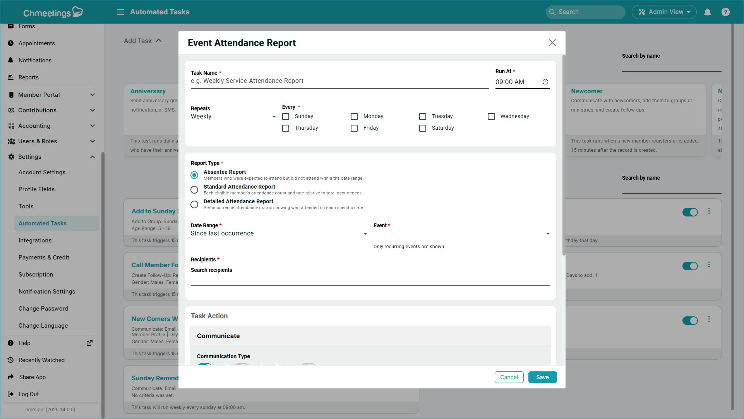Click the Notifications bell sidebar icon

coord(11,60)
